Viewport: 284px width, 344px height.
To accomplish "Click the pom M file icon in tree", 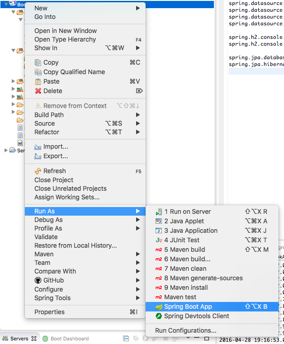I will click(20, 143).
